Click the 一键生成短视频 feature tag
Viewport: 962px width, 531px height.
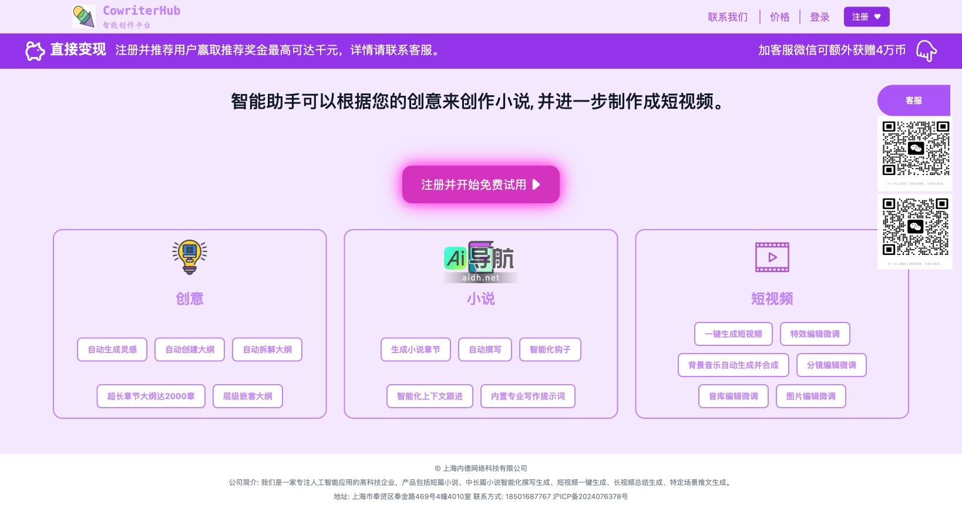coord(733,334)
